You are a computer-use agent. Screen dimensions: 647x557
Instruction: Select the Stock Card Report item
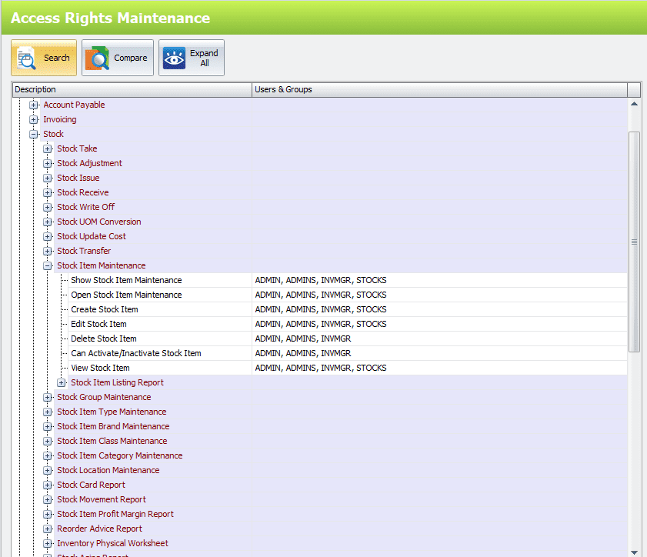coord(91,485)
